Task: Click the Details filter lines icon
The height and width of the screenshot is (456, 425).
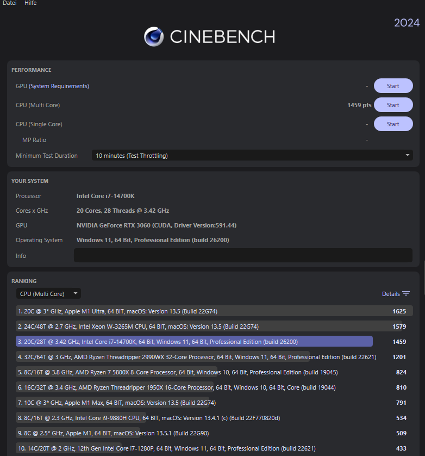Action: click(x=406, y=293)
